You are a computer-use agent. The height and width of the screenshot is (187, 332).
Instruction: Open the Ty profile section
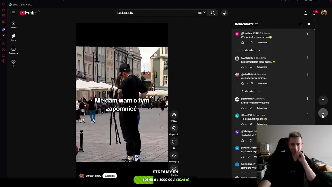click(13, 63)
